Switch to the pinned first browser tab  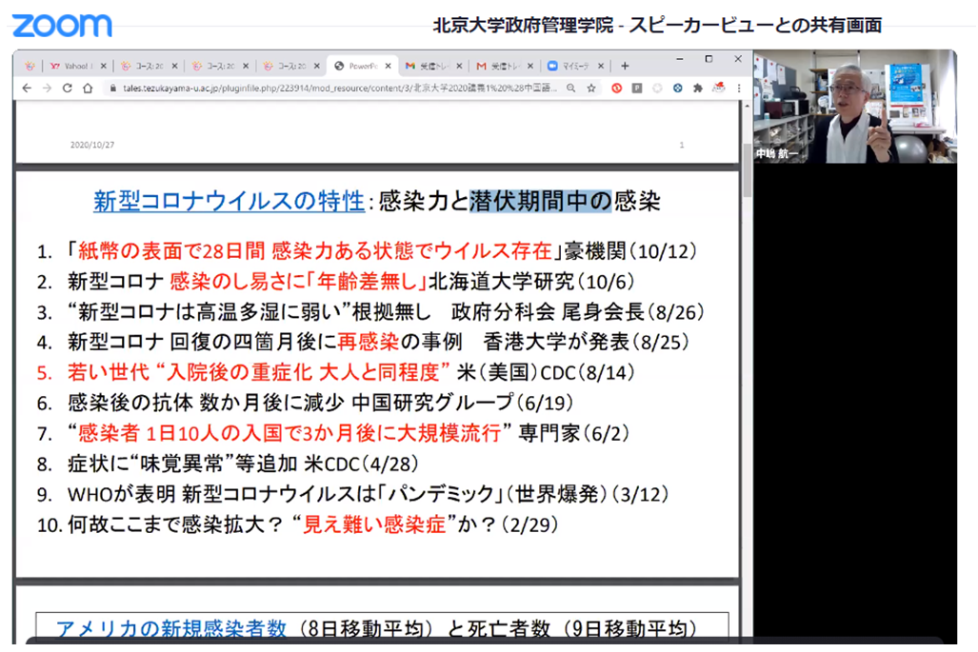(30, 66)
